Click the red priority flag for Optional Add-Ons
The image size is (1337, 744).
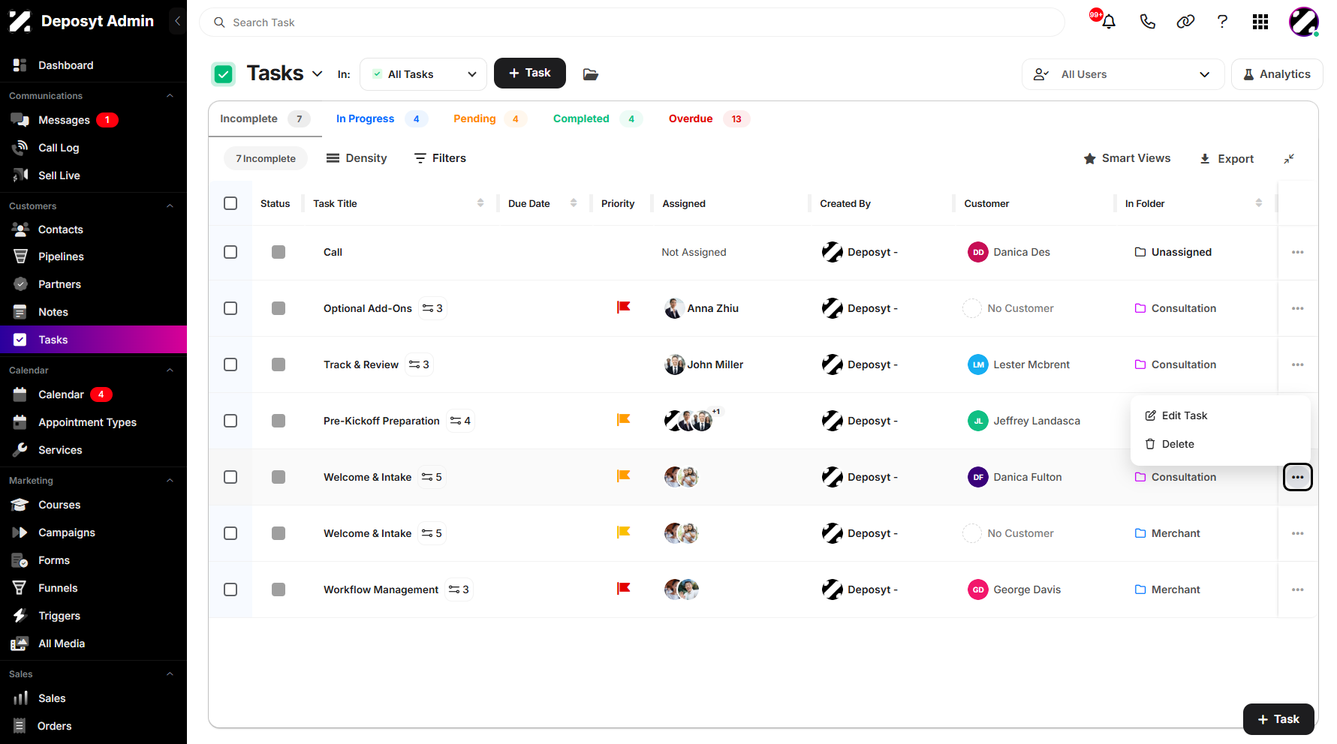point(623,307)
